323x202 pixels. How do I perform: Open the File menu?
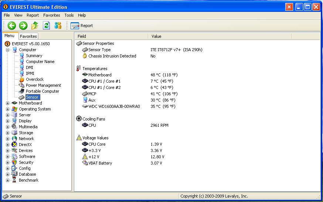pyautogui.click(x=7, y=15)
